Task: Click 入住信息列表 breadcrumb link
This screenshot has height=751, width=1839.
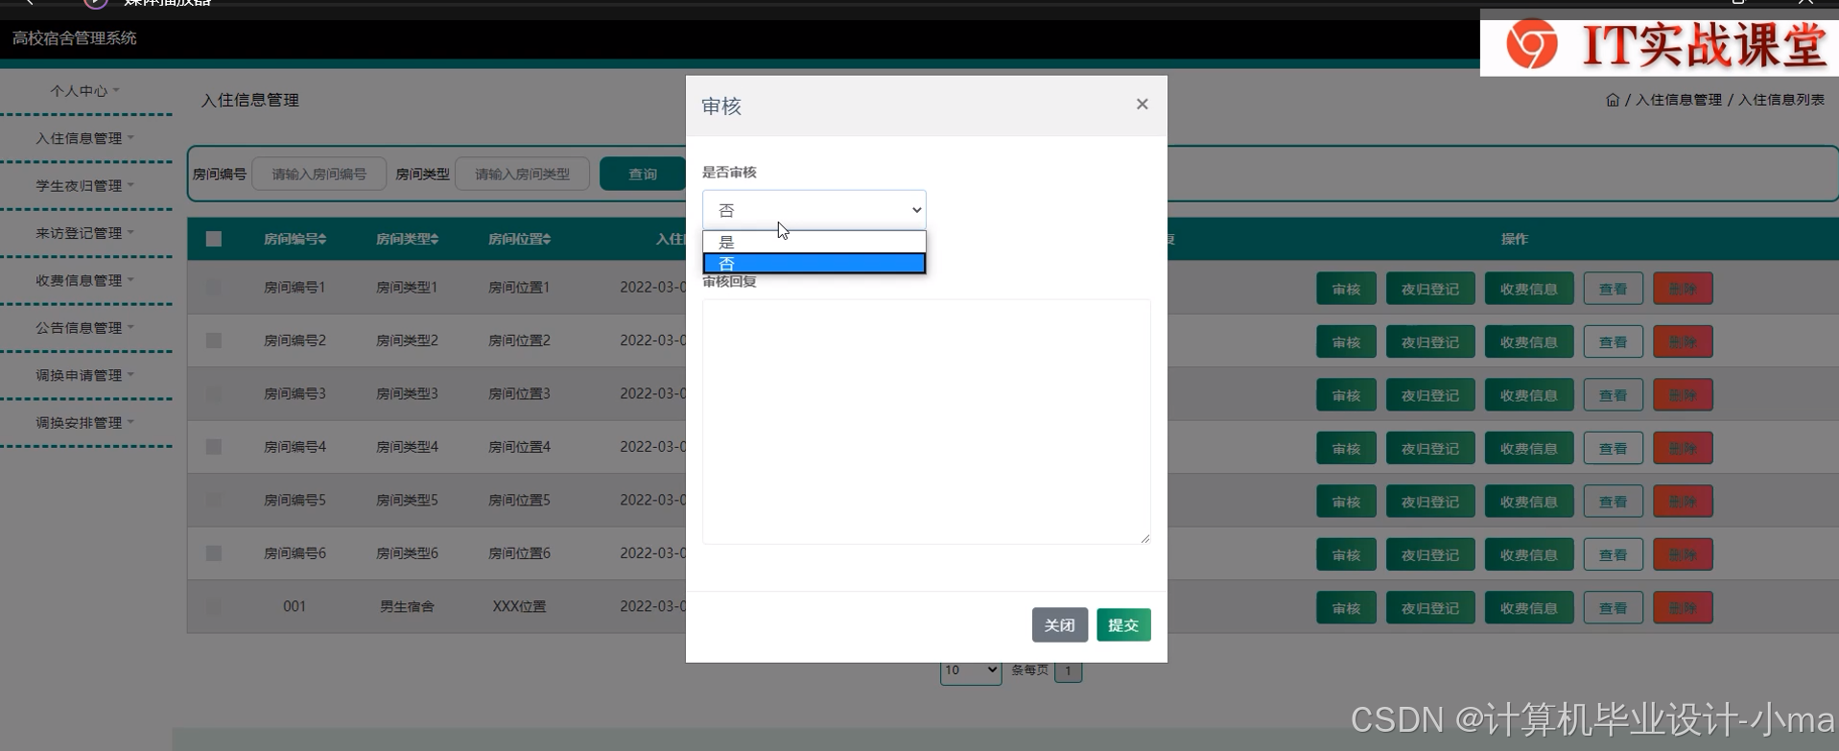Action: coord(1781,100)
